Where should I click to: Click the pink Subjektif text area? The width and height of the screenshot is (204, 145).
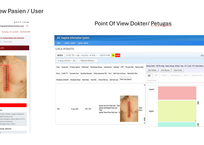pos(177,93)
